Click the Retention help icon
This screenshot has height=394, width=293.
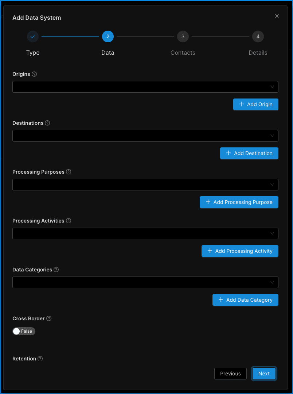(x=40, y=359)
